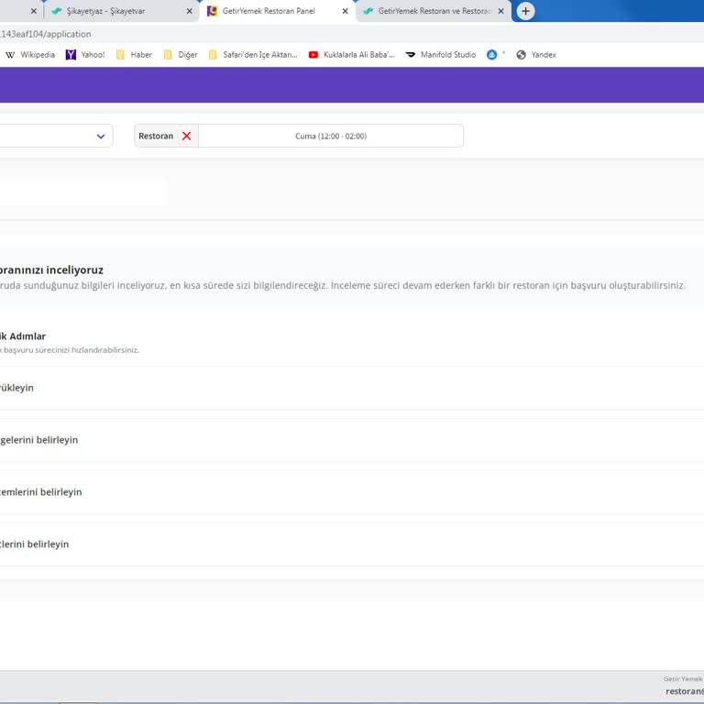Open the 'gelerini belirleyin' step row
The image size is (704, 704).
(x=352, y=440)
